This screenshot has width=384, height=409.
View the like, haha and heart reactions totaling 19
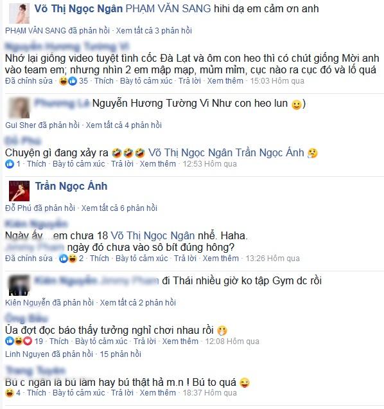[19, 341]
